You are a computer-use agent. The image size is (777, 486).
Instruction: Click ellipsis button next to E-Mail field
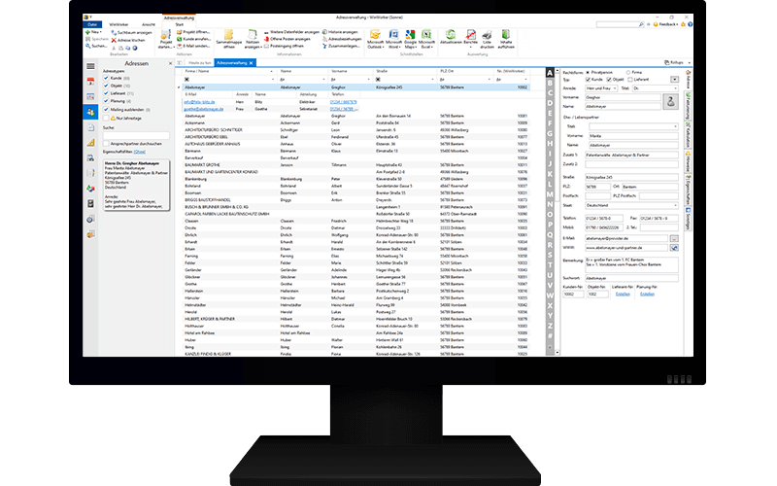tap(674, 238)
